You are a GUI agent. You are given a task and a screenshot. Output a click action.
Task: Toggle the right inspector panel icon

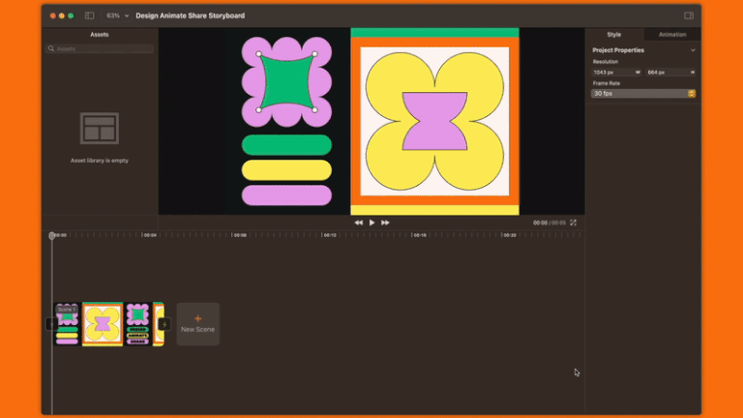[x=689, y=15]
